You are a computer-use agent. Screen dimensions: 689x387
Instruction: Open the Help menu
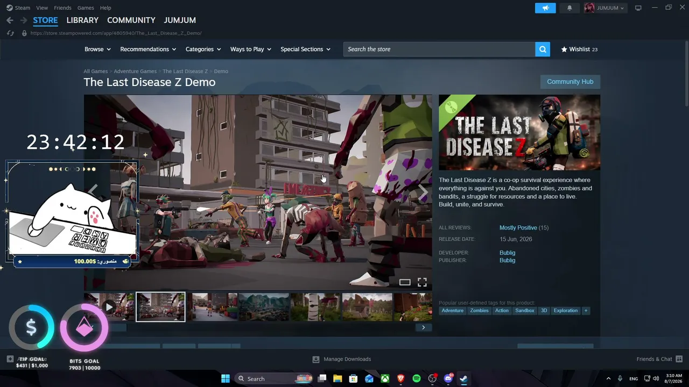(x=106, y=8)
